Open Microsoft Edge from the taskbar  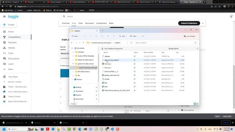click(x=80, y=129)
